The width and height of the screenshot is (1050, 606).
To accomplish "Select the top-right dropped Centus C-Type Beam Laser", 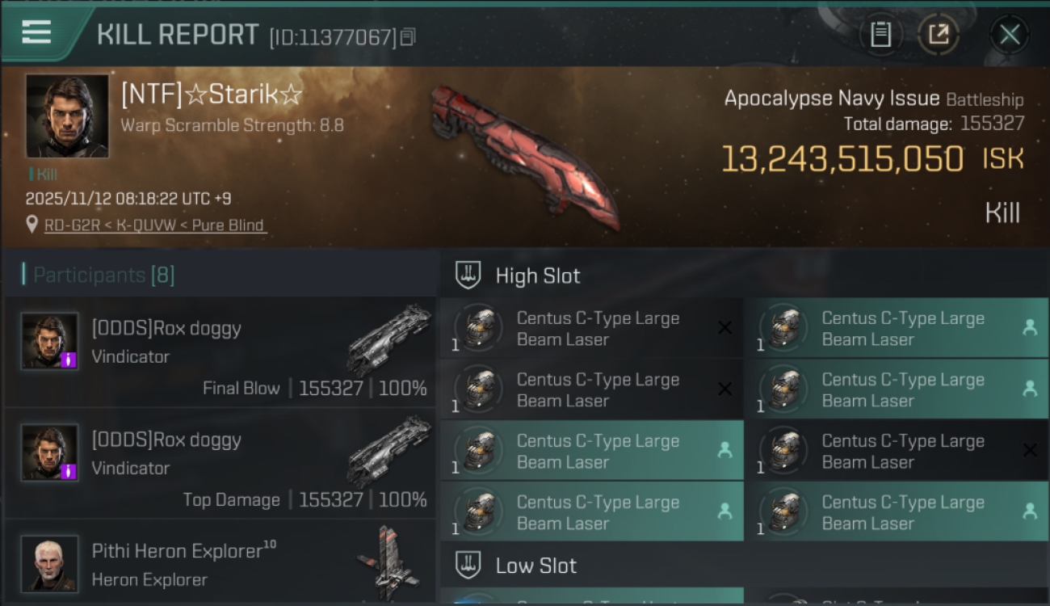I will tap(896, 328).
